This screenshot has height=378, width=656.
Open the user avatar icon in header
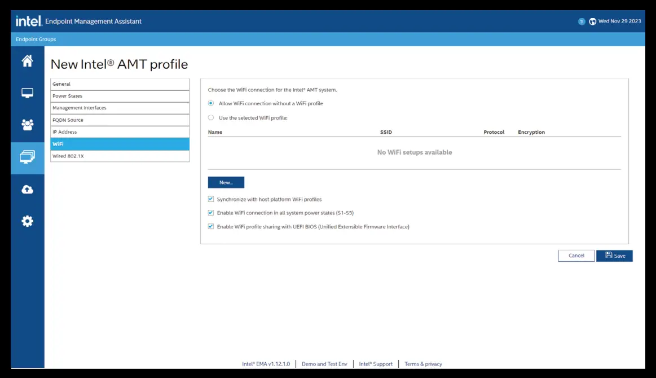click(582, 21)
